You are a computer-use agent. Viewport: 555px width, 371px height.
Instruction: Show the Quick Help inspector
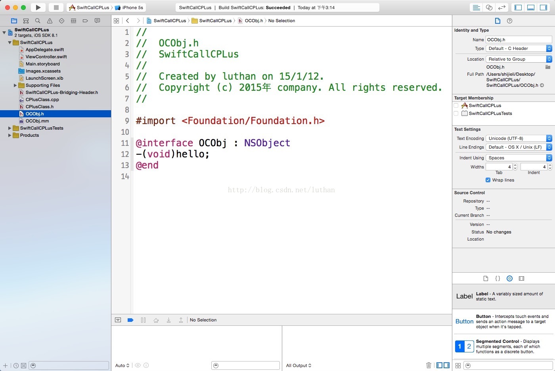pyautogui.click(x=510, y=21)
